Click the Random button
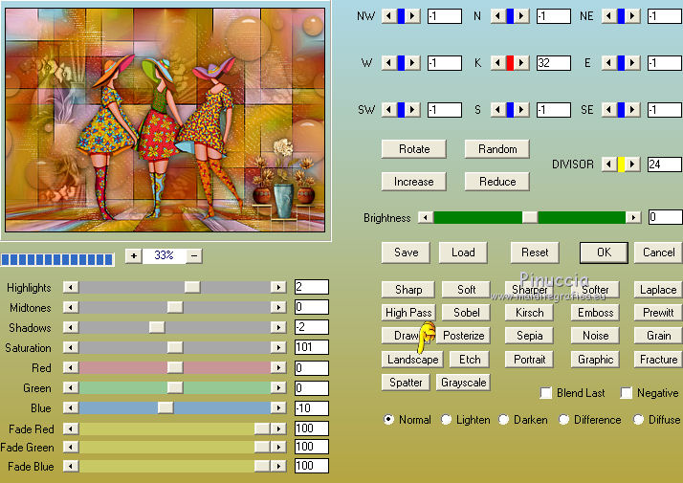683x483 pixels. pos(497,149)
